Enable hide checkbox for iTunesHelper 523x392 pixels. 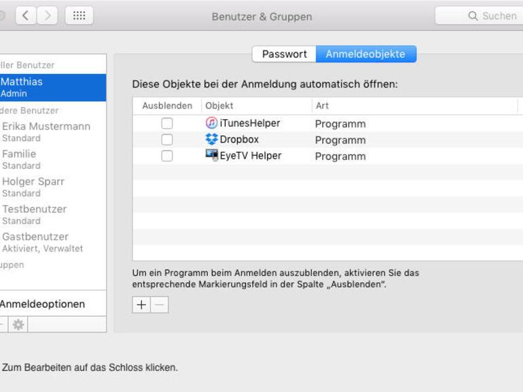pyautogui.click(x=167, y=123)
